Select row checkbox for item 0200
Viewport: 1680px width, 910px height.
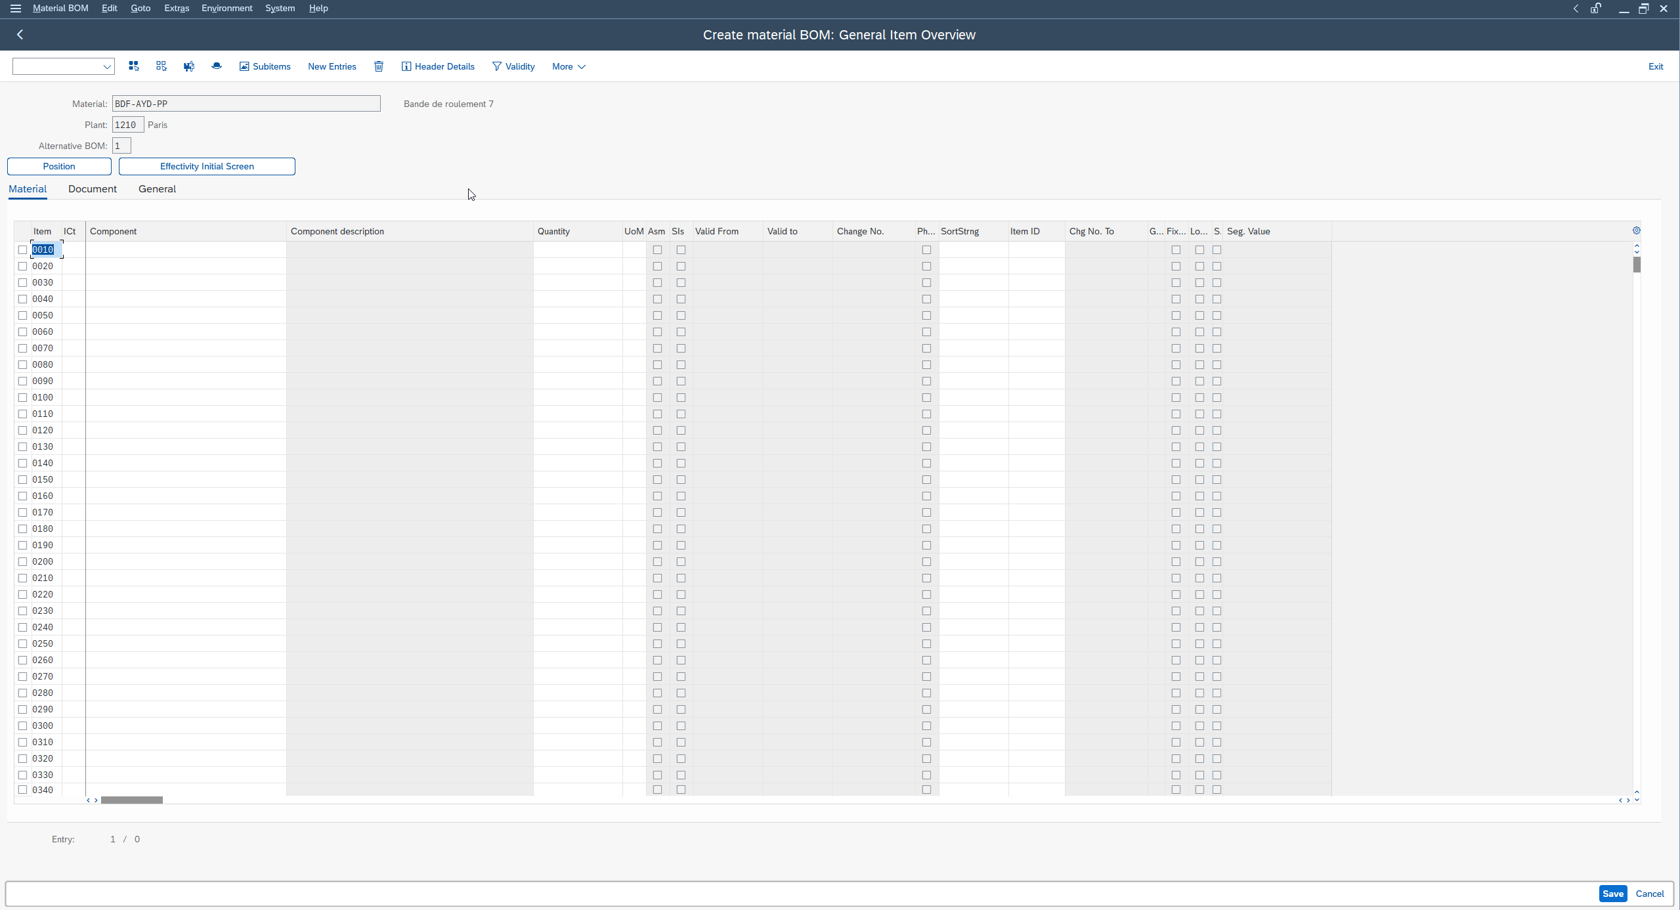coord(23,561)
